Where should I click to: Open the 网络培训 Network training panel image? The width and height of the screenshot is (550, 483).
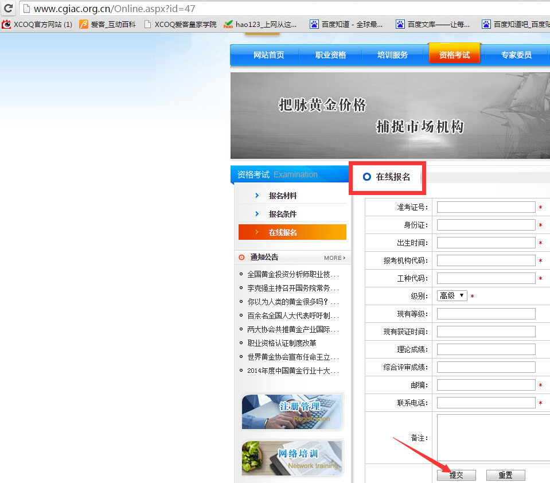tap(292, 458)
